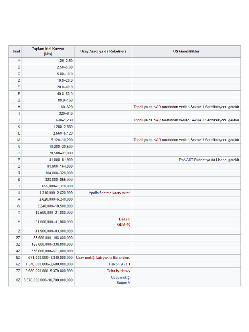Select the value 320–640
Viewport: 249px width, 332px height.
point(66,113)
